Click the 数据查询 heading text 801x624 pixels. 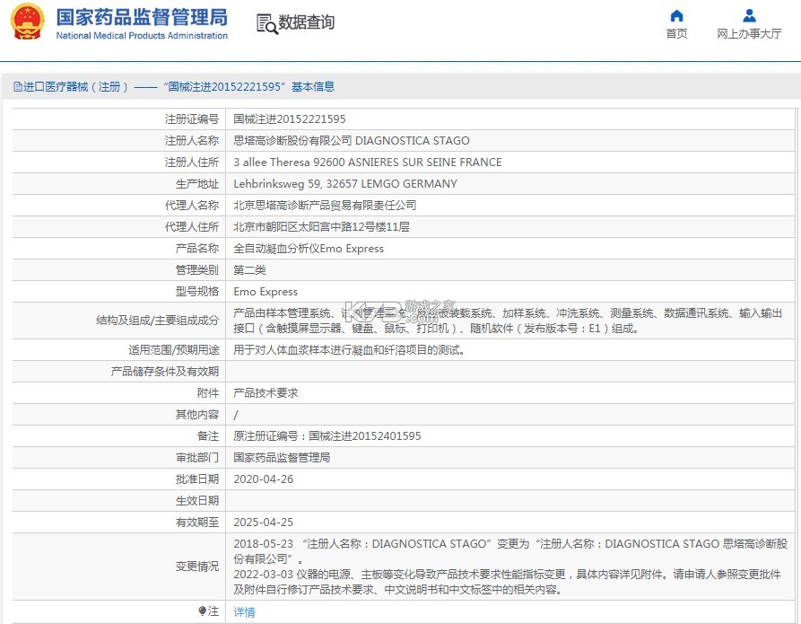pyautogui.click(x=306, y=22)
